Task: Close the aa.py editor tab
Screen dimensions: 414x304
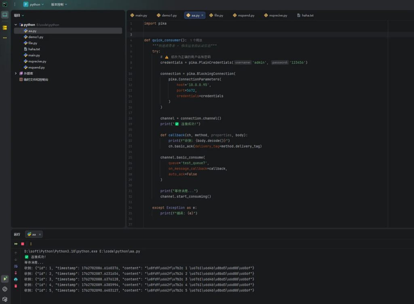Action: (202, 15)
